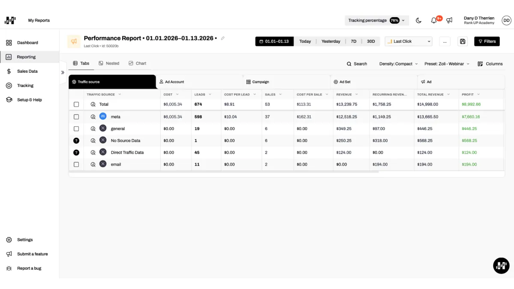514x289 pixels.
Task: Open the Leads column header dropdown
Action: [210, 94]
